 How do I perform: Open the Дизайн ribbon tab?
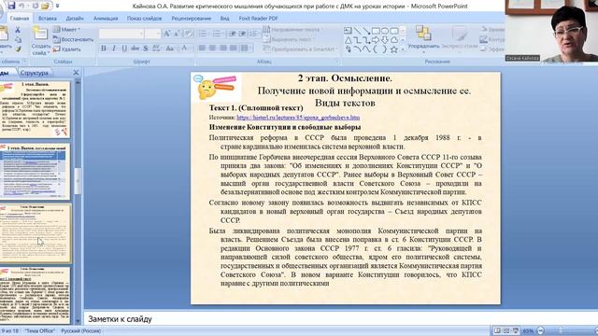[75, 19]
